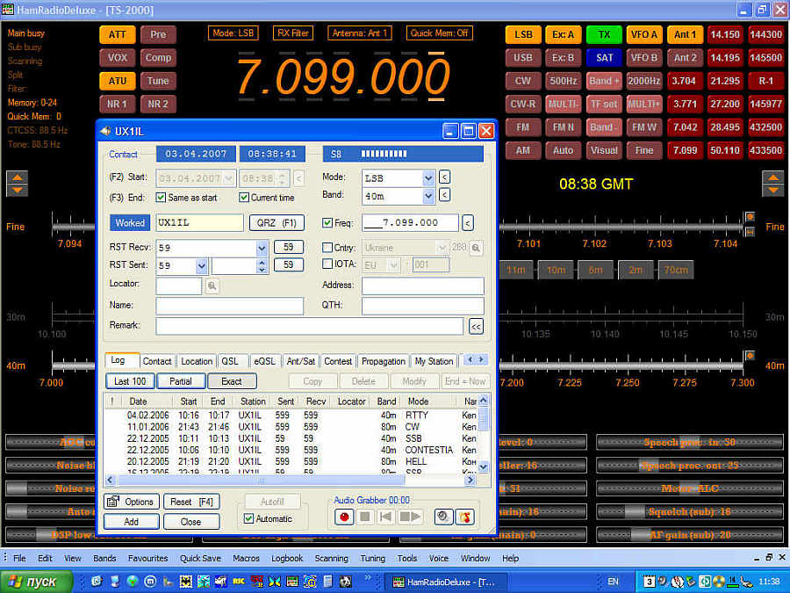Enable the Cntry checkbox
The height and width of the screenshot is (593, 790).
(x=327, y=247)
